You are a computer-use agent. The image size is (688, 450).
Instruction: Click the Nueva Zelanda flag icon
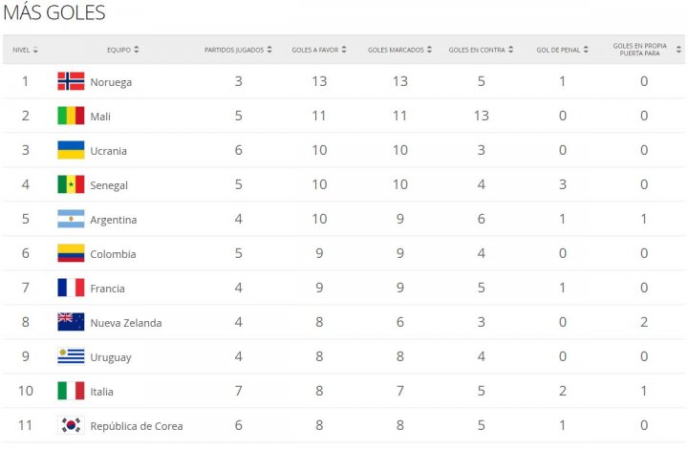71,322
